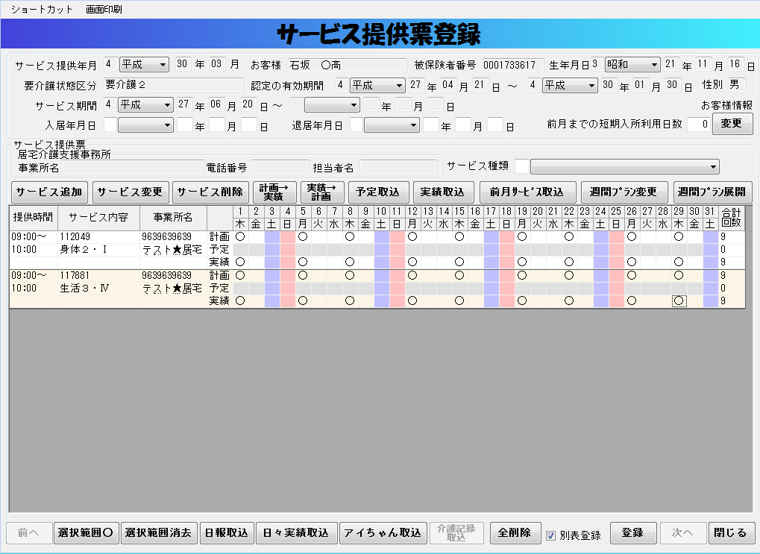This screenshot has width=760, height=554.
Task: Open the ショートカット menu
Action: point(42,9)
